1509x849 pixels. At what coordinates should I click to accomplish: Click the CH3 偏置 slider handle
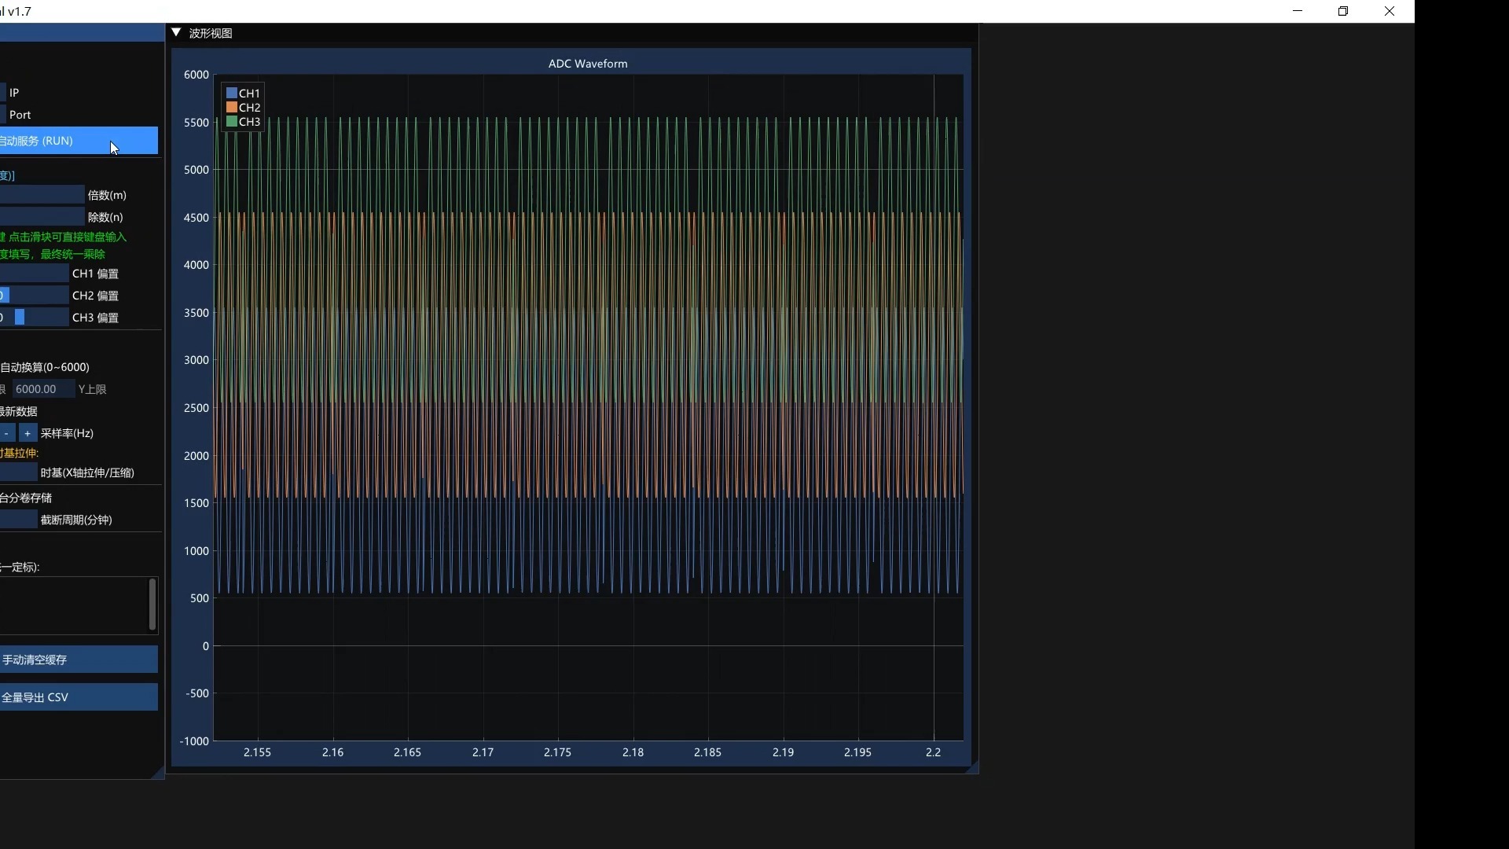click(20, 318)
